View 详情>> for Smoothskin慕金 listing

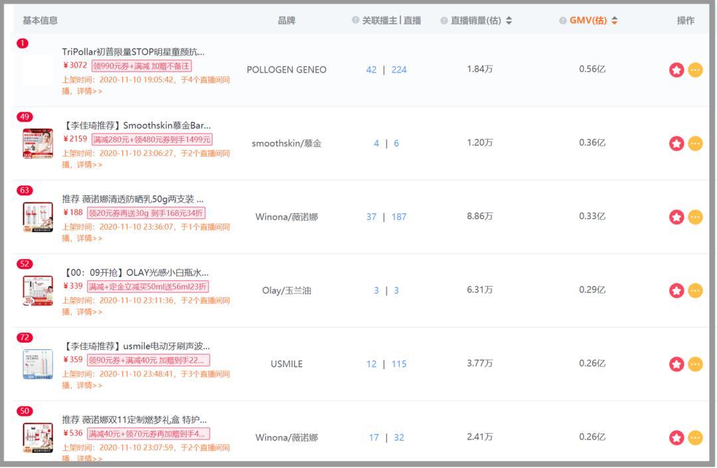pyautogui.click(x=89, y=165)
